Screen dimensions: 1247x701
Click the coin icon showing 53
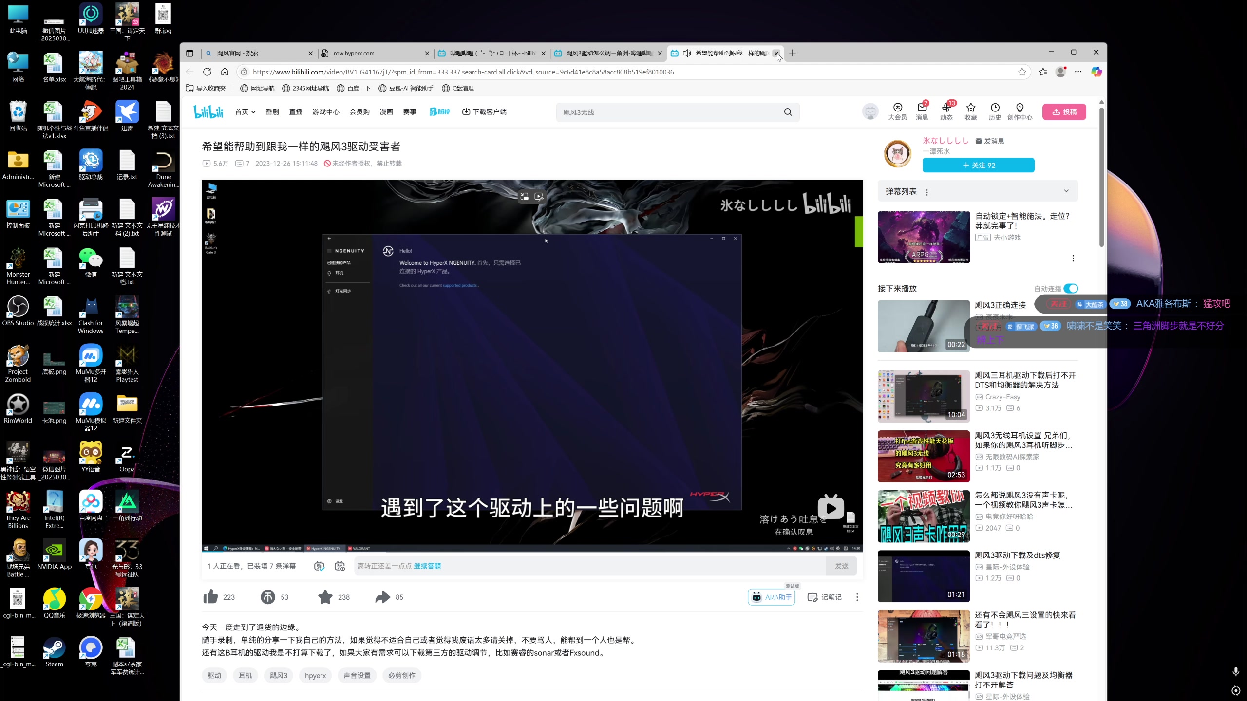pos(267,597)
